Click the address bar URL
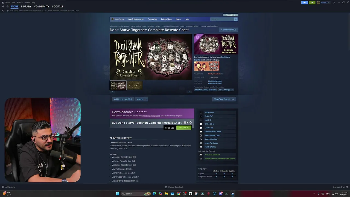 [44, 10]
